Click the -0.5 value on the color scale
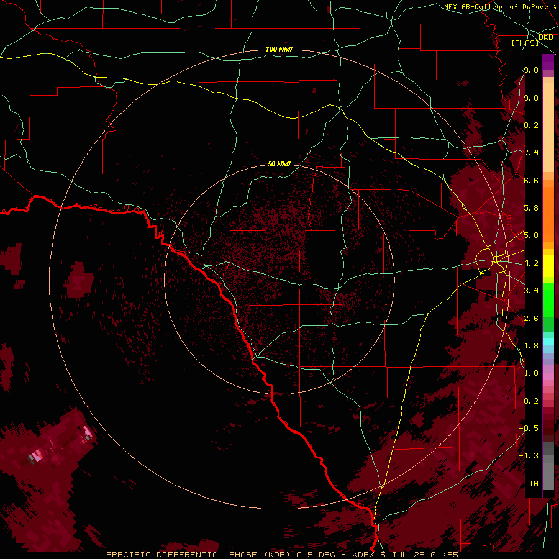The height and width of the screenshot is (559, 559). (529, 428)
